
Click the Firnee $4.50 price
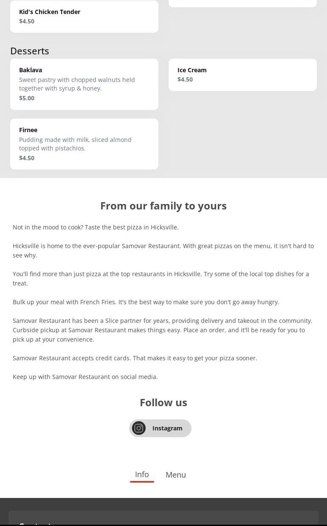click(x=27, y=158)
